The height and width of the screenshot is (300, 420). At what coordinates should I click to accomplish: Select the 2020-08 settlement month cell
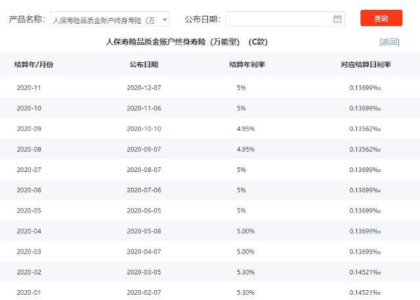[29, 149]
